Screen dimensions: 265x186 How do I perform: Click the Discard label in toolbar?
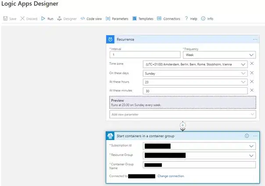pyautogui.click(x=32, y=19)
